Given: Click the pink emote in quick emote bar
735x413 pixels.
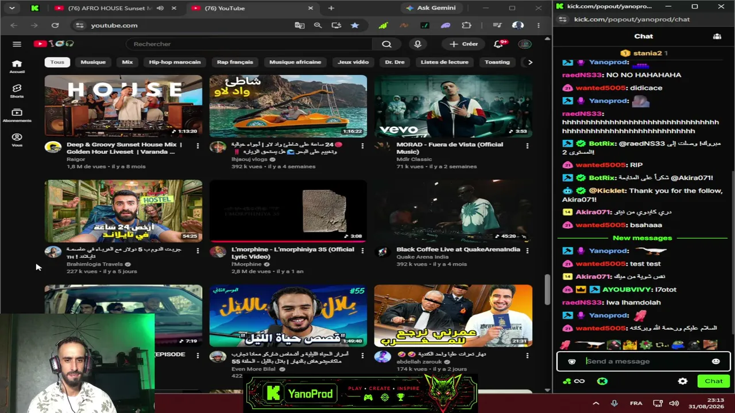Looking at the screenshot, I should [566, 345].
